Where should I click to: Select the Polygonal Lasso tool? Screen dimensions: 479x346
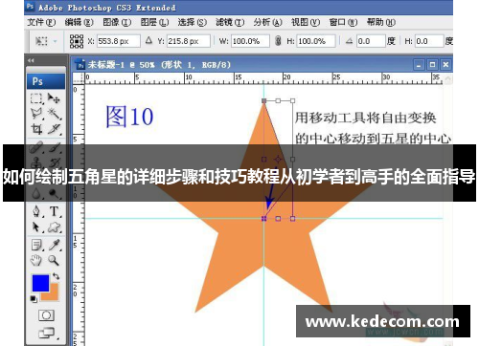36,114
